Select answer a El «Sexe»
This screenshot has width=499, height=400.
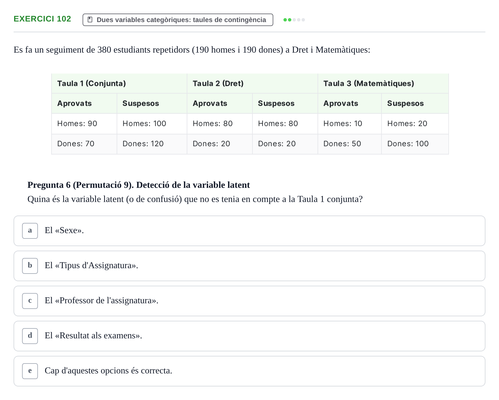point(250,231)
